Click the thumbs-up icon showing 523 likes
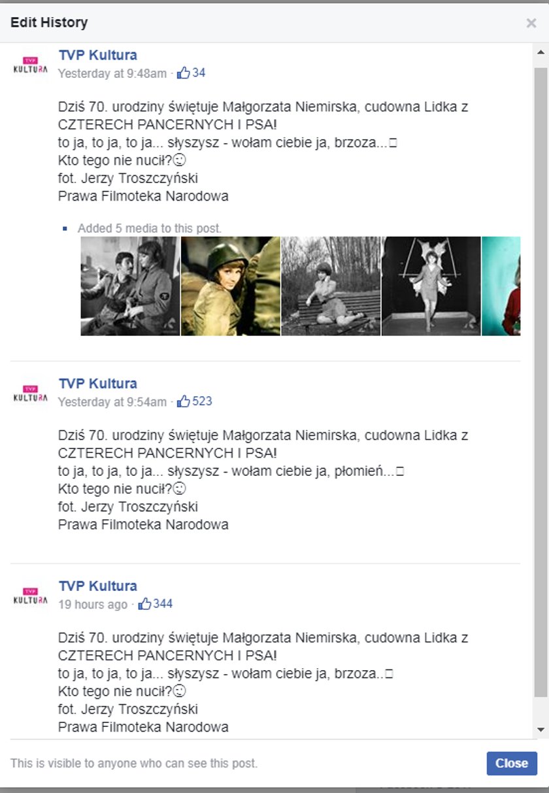549x793 pixels. (184, 401)
